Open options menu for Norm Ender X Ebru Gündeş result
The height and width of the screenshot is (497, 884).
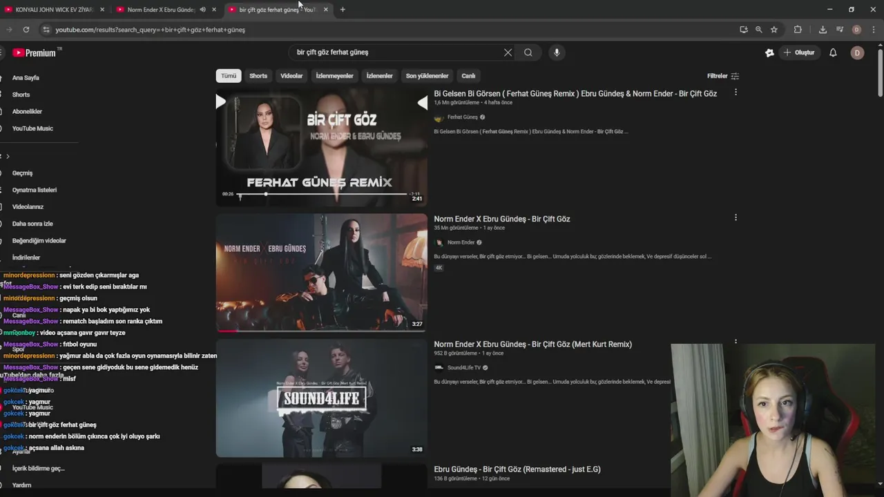[x=736, y=217]
